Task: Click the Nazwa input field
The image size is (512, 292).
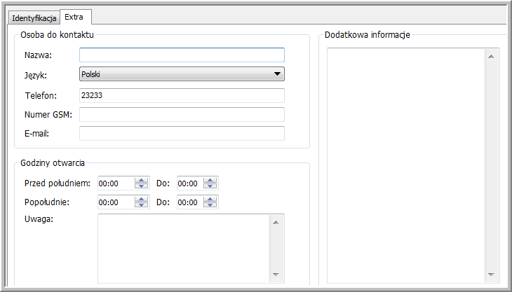Action: (x=182, y=55)
